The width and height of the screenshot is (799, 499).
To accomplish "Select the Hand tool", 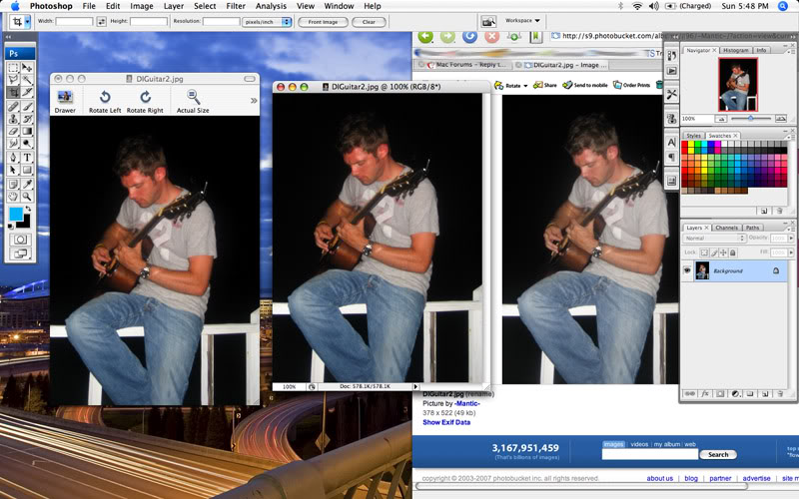I will [x=13, y=196].
